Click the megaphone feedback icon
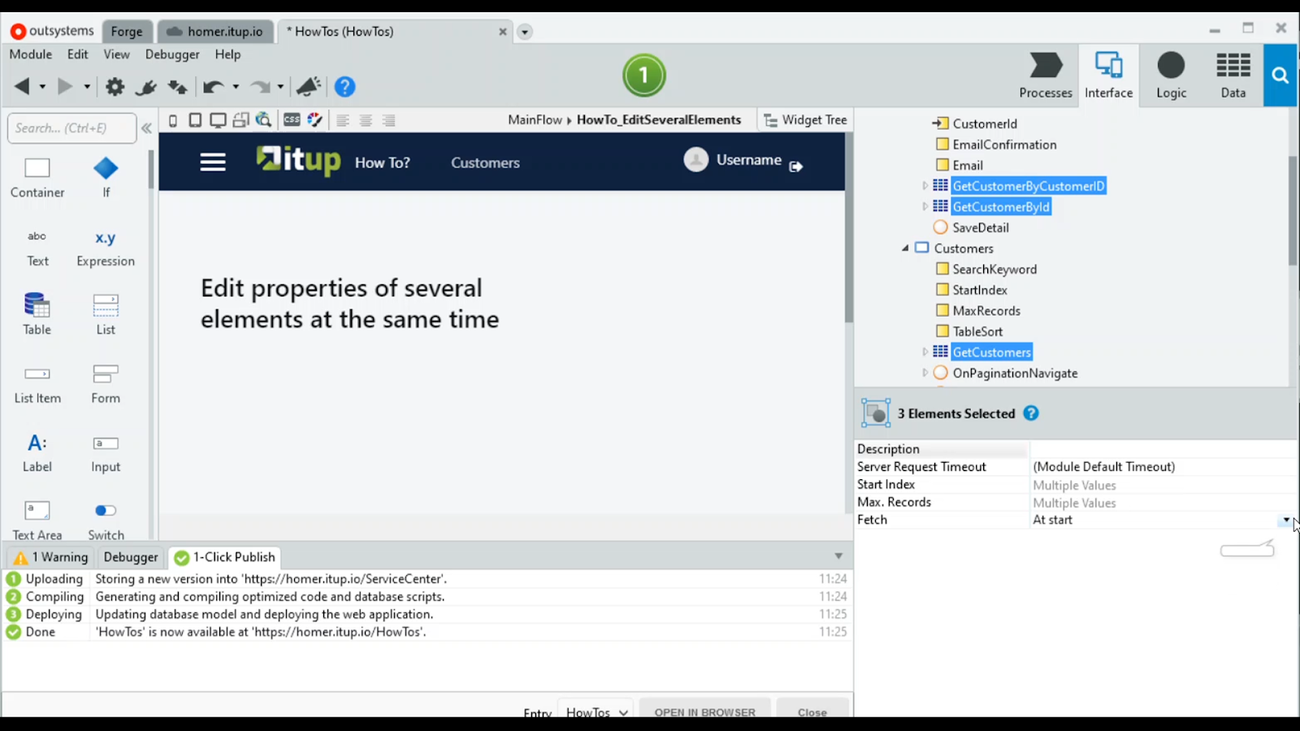This screenshot has height=731, width=1300. point(309,86)
